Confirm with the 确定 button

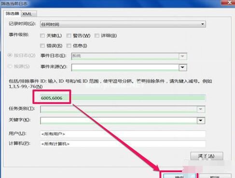[x=180, y=176]
